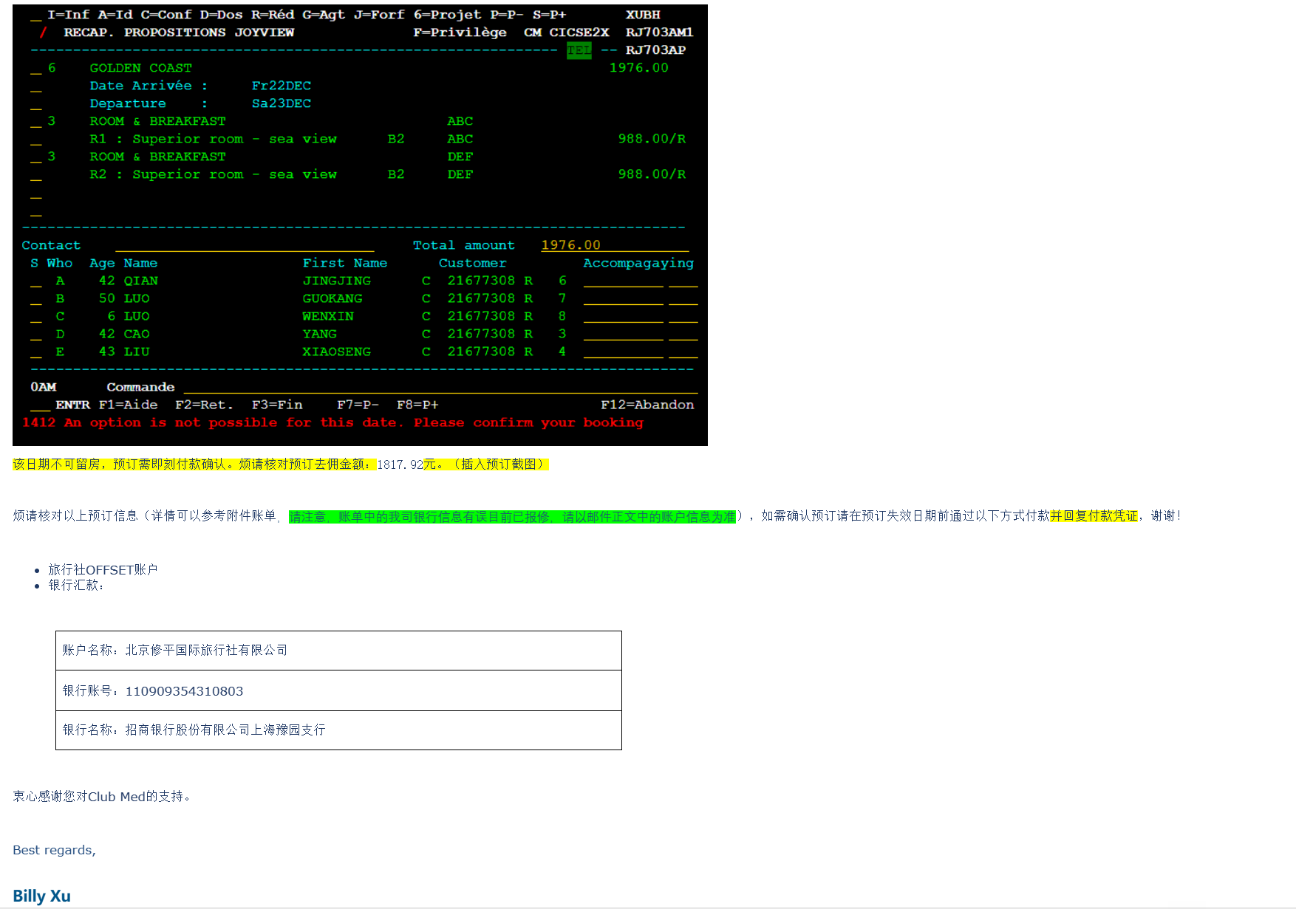This screenshot has width=1296, height=909.
Task: Click F1=Aide help key label
Action: [x=128, y=405]
